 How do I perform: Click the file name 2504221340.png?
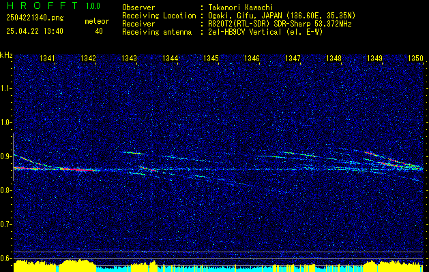point(35,18)
